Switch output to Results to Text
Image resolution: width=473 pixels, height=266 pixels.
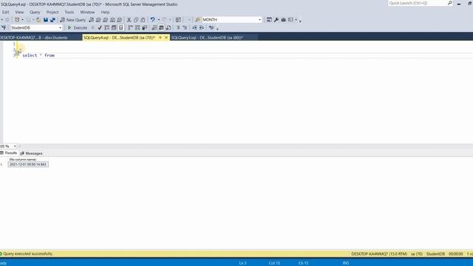[154, 28]
